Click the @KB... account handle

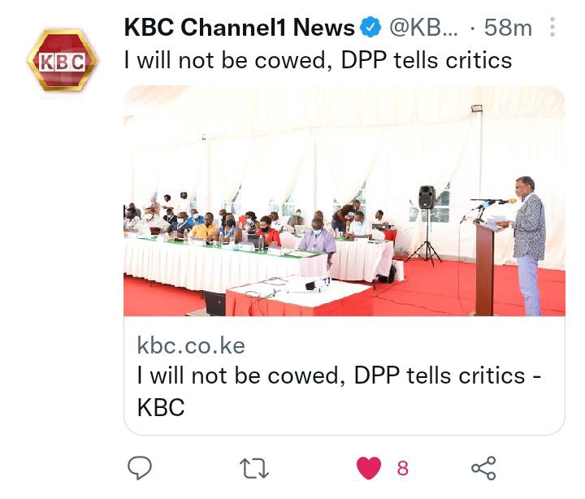click(423, 28)
